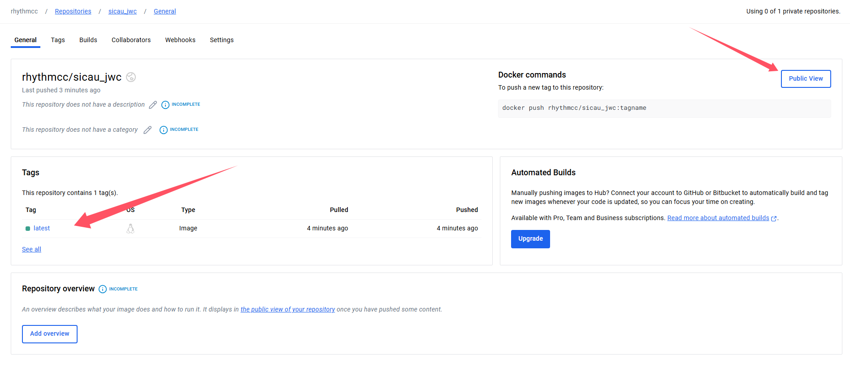Viewport: 850px width, 368px height.
Task: Click the Pushed column header
Action: [467, 210]
